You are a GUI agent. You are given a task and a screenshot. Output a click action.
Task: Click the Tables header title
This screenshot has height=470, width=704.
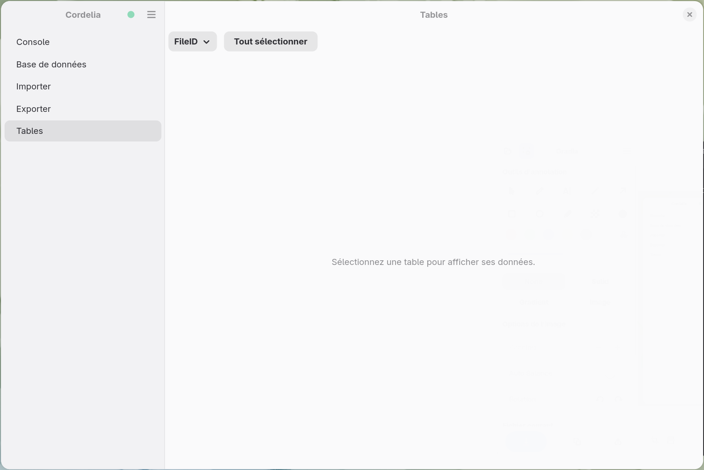pos(434,15)
